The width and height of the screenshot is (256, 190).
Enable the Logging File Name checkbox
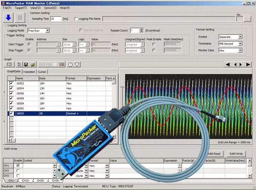click(x=76, y=19)
